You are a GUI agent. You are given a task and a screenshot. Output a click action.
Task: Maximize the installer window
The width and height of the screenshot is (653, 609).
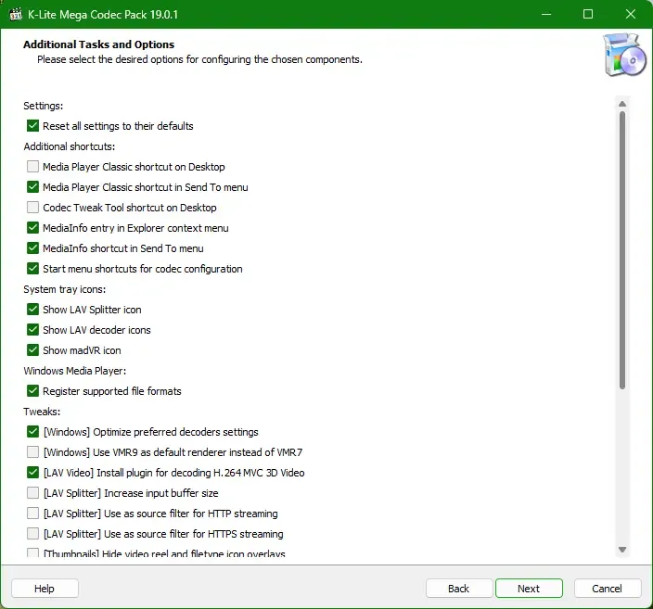click(588, 14)
